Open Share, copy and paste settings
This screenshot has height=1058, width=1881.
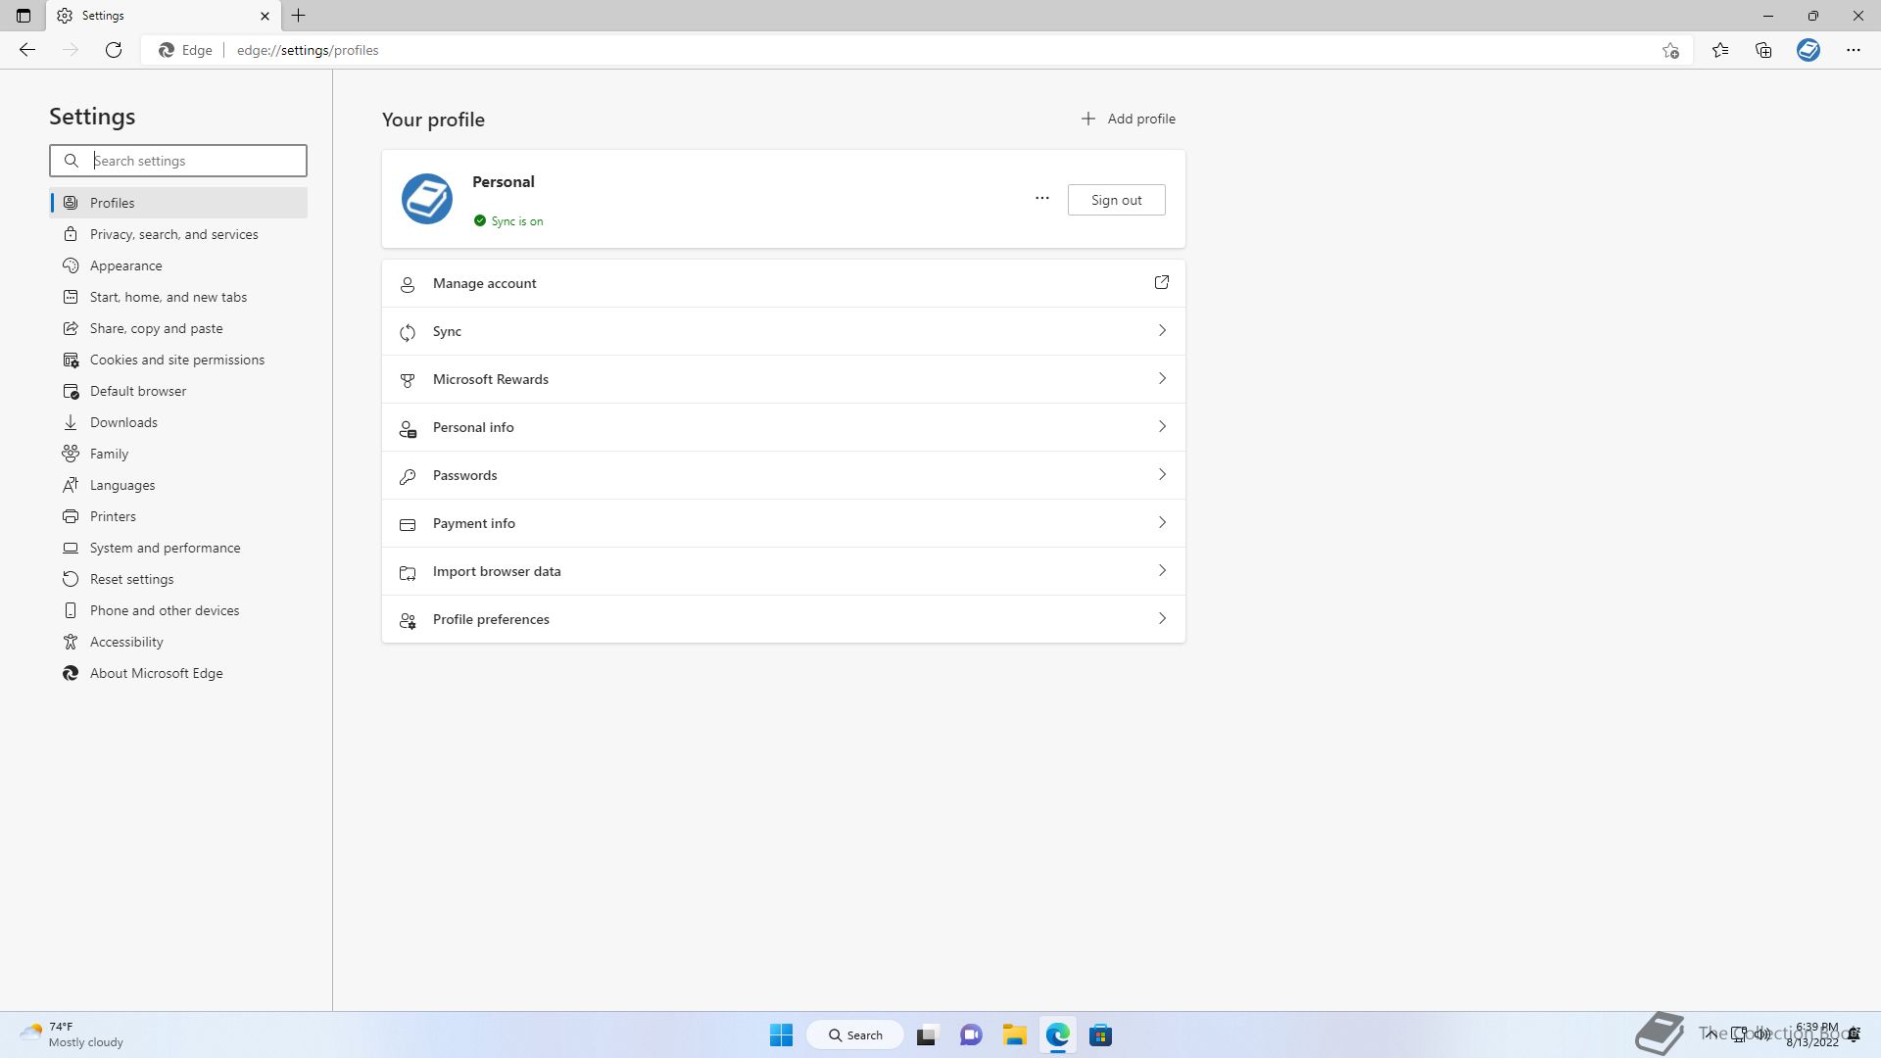(178, 328)
